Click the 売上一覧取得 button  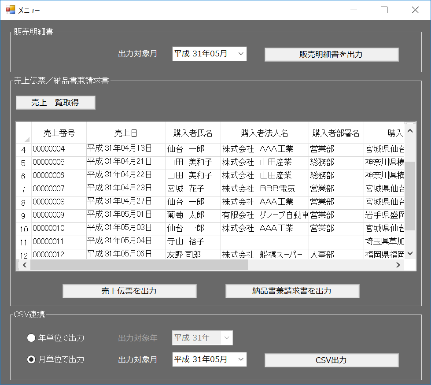coord(55,103)
